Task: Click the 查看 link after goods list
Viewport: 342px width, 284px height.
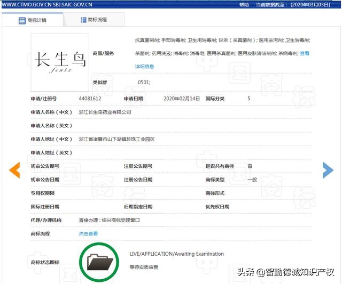Action: (305, 53)
